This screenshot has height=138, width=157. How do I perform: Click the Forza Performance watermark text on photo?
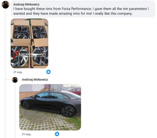[x=32, y=54]
